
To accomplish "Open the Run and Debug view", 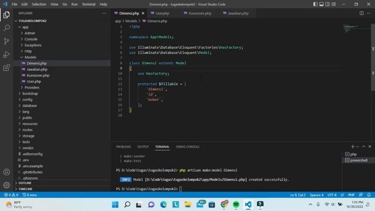I will pos(6,55).
